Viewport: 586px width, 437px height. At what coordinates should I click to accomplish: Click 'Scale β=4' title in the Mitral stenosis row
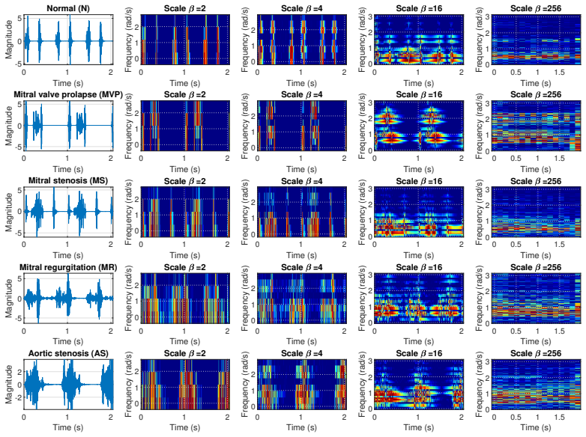click(301, 181)
